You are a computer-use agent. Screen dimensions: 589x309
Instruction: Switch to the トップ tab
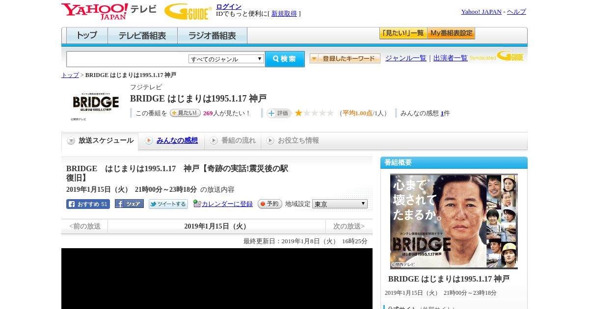coord(87,36)
